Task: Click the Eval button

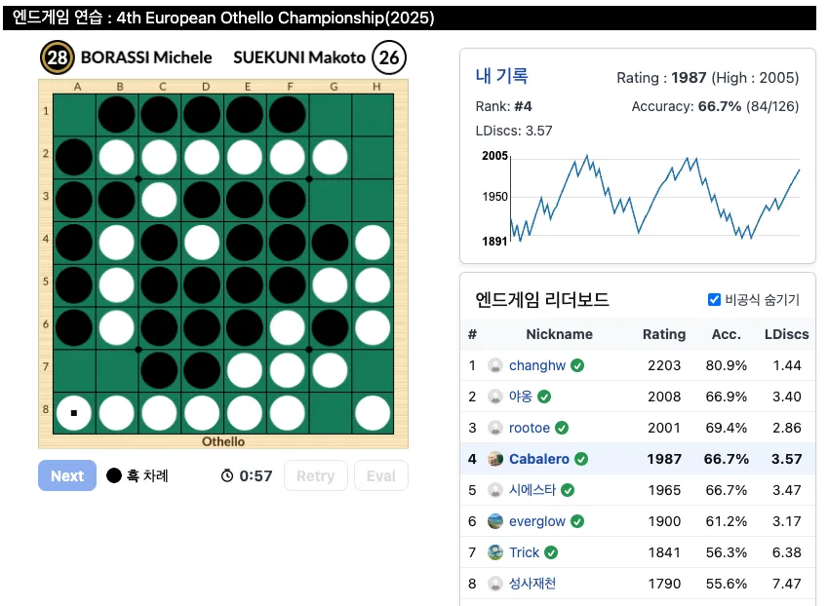Action: (x=380, y=475)
